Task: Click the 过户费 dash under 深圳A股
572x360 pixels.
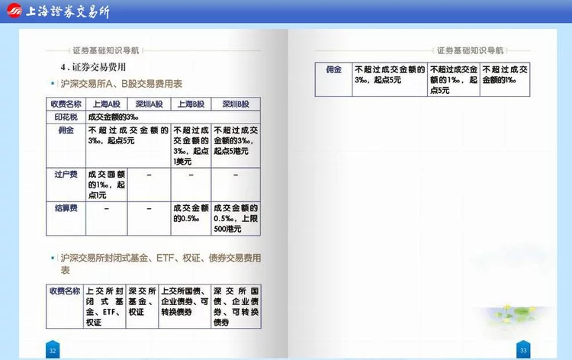Action: coord(149,175)
